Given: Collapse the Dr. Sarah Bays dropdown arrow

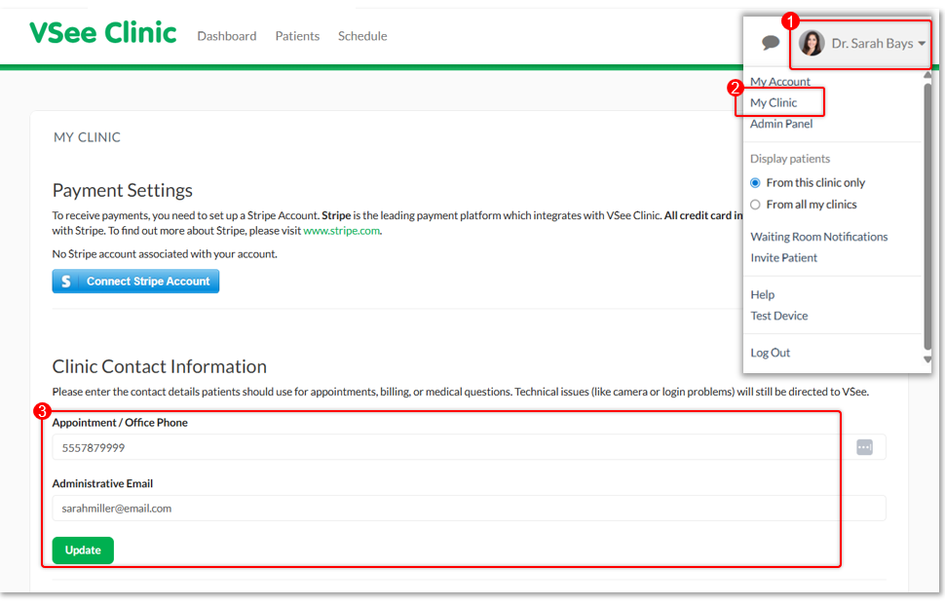Looking at the screenshot, I should pos(922,44).
